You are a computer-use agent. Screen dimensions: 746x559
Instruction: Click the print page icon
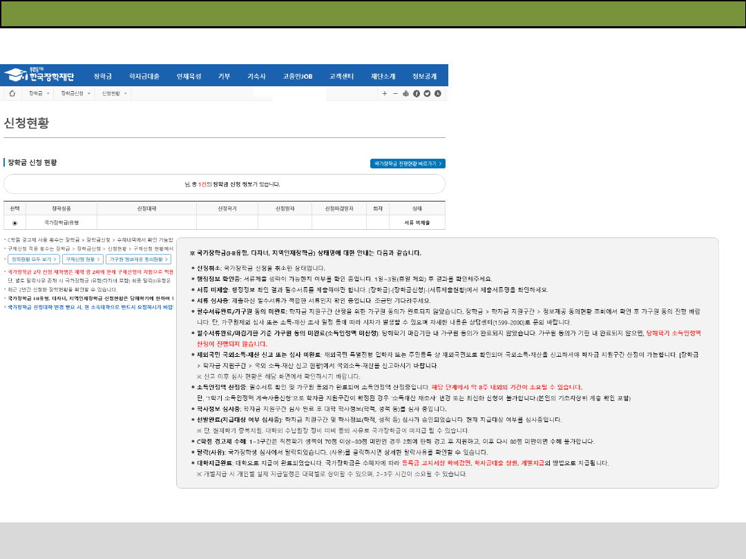[406, 93]
